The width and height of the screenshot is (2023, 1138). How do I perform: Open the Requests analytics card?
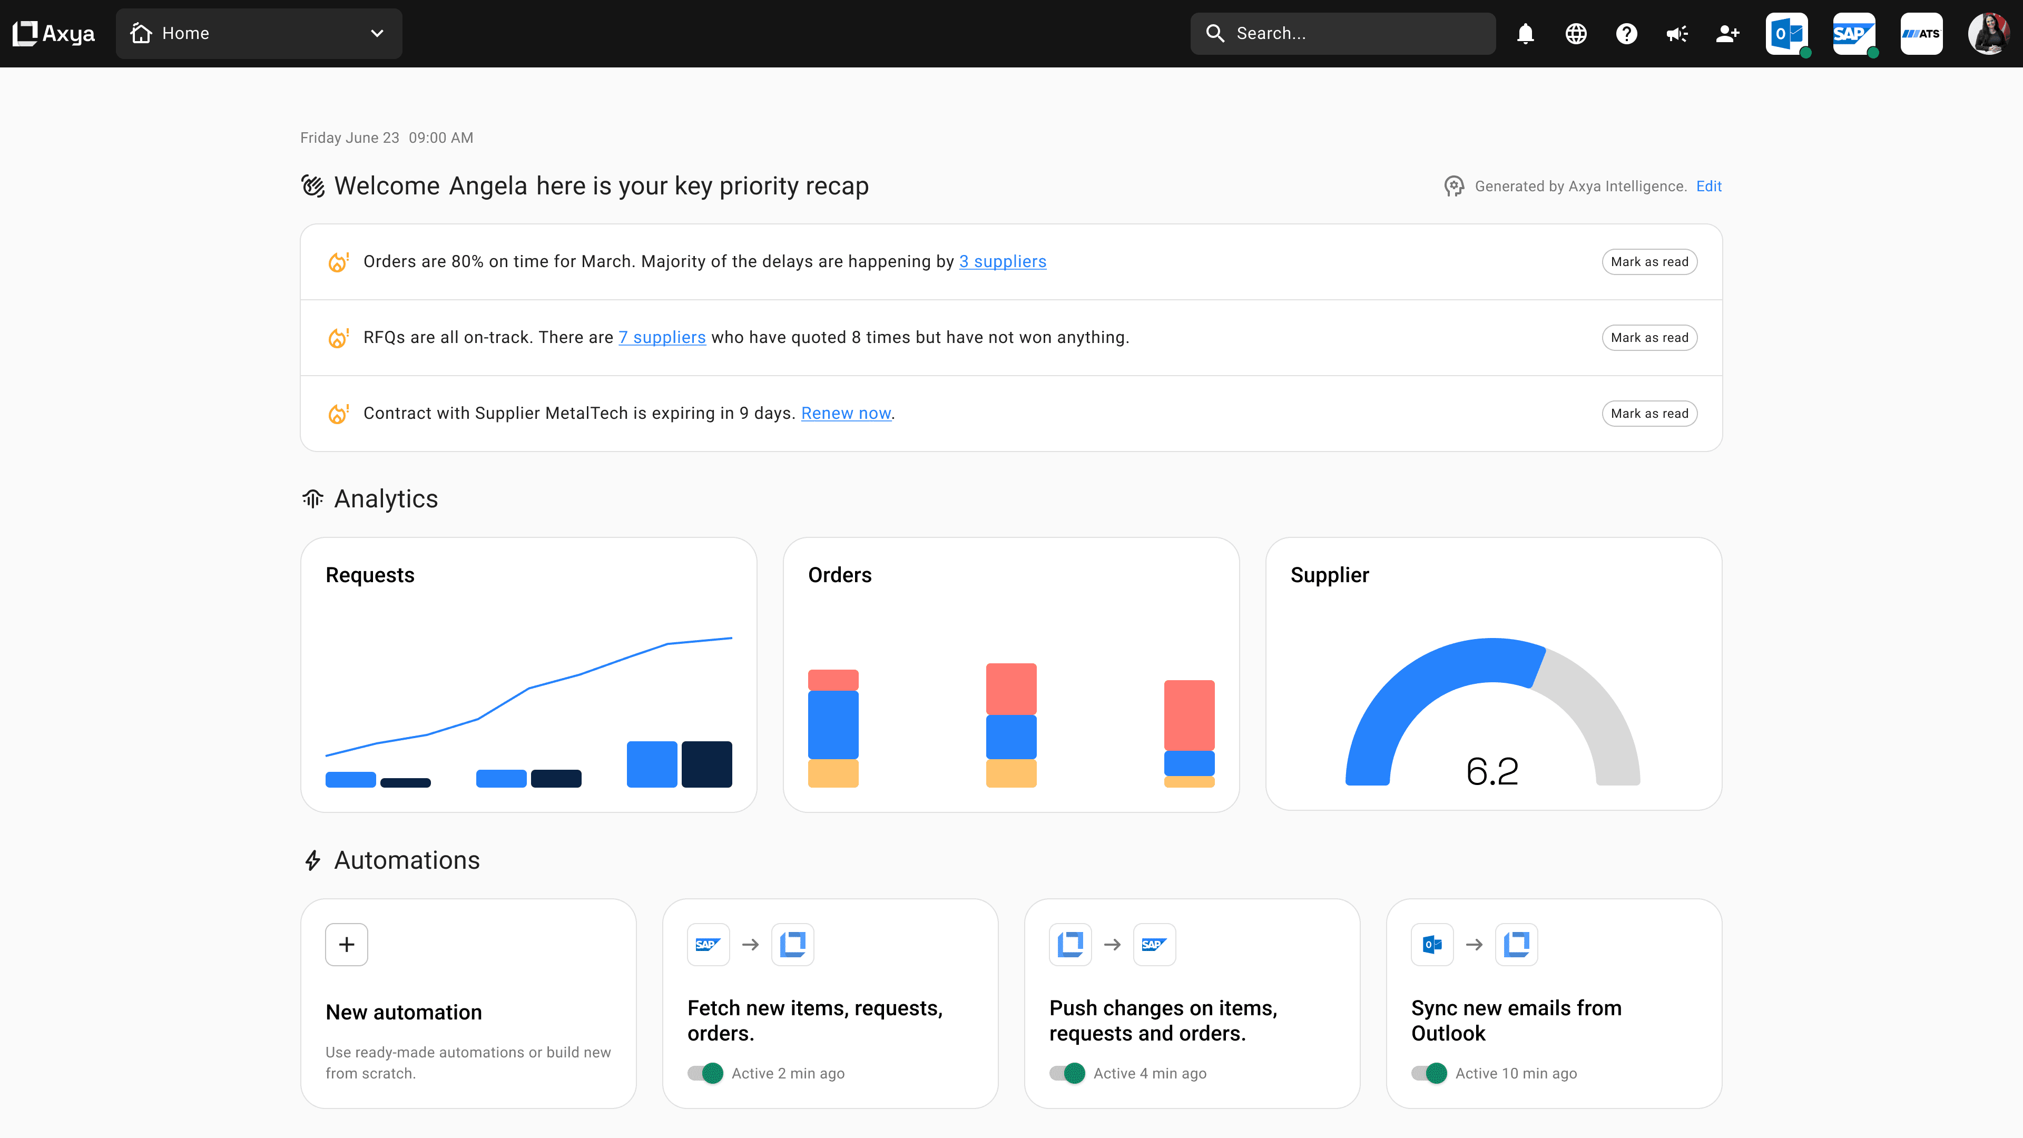pyautogui.click(x=528, y=674)
